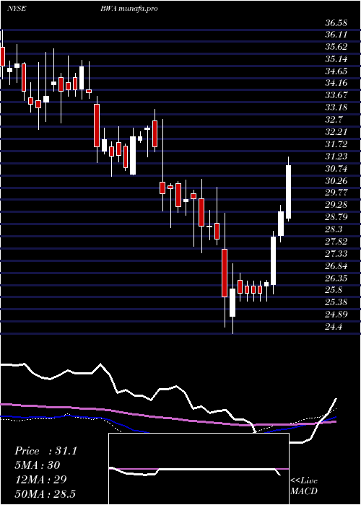This screenshot has height=505, width=361.
Task: Click the 26.35 price axis label
Action: pos(336,278)
